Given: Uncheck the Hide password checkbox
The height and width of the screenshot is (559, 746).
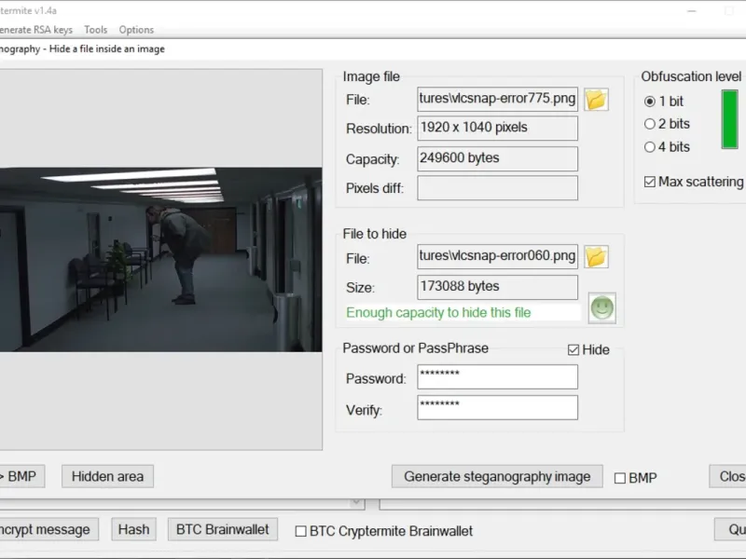Looking at the screenshot, I should pyautogui.click(x=573, y=350).
